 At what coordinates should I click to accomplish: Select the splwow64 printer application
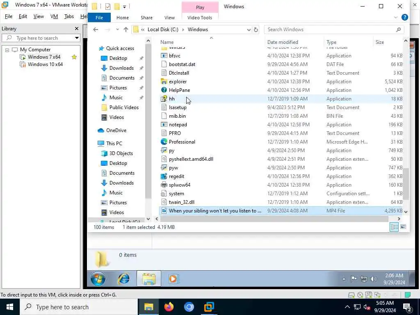pos(180,185)
